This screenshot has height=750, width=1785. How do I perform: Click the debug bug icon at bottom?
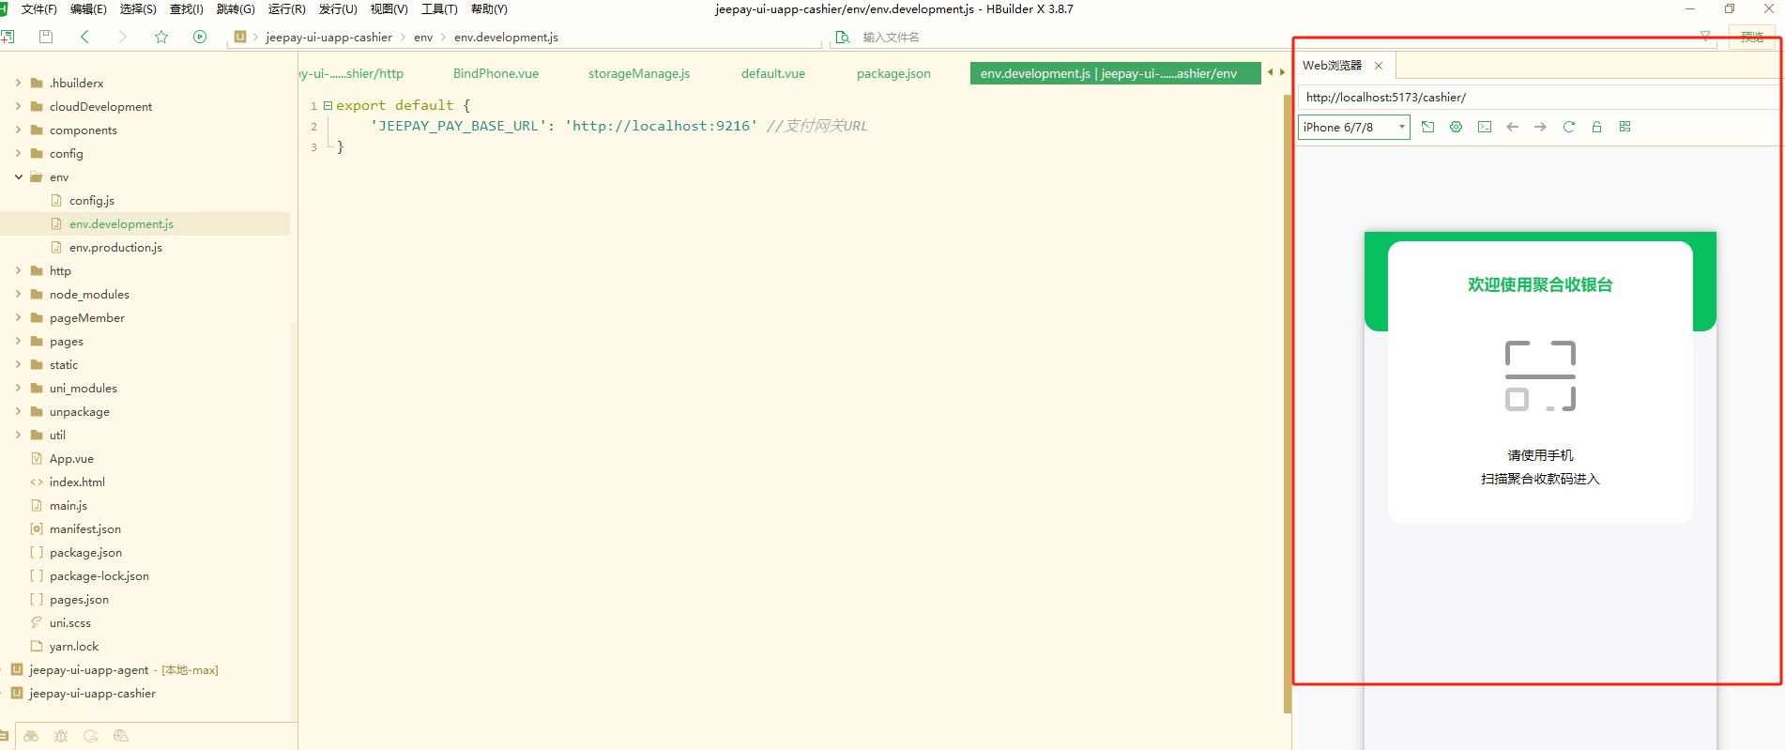61,736
